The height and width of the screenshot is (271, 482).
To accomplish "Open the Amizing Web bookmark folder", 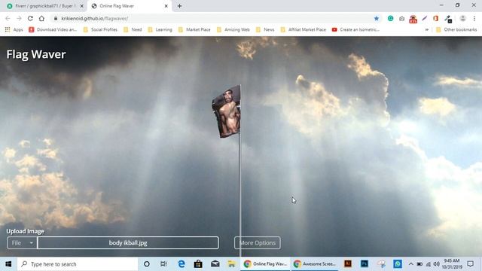I will coord(233,29).
